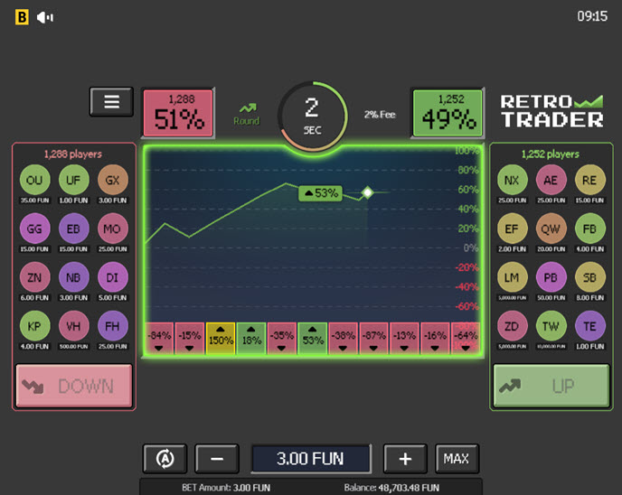This screenshot has width=622, height=495.
Task: Set bet to MAX
Action: (x=456, y=459)
